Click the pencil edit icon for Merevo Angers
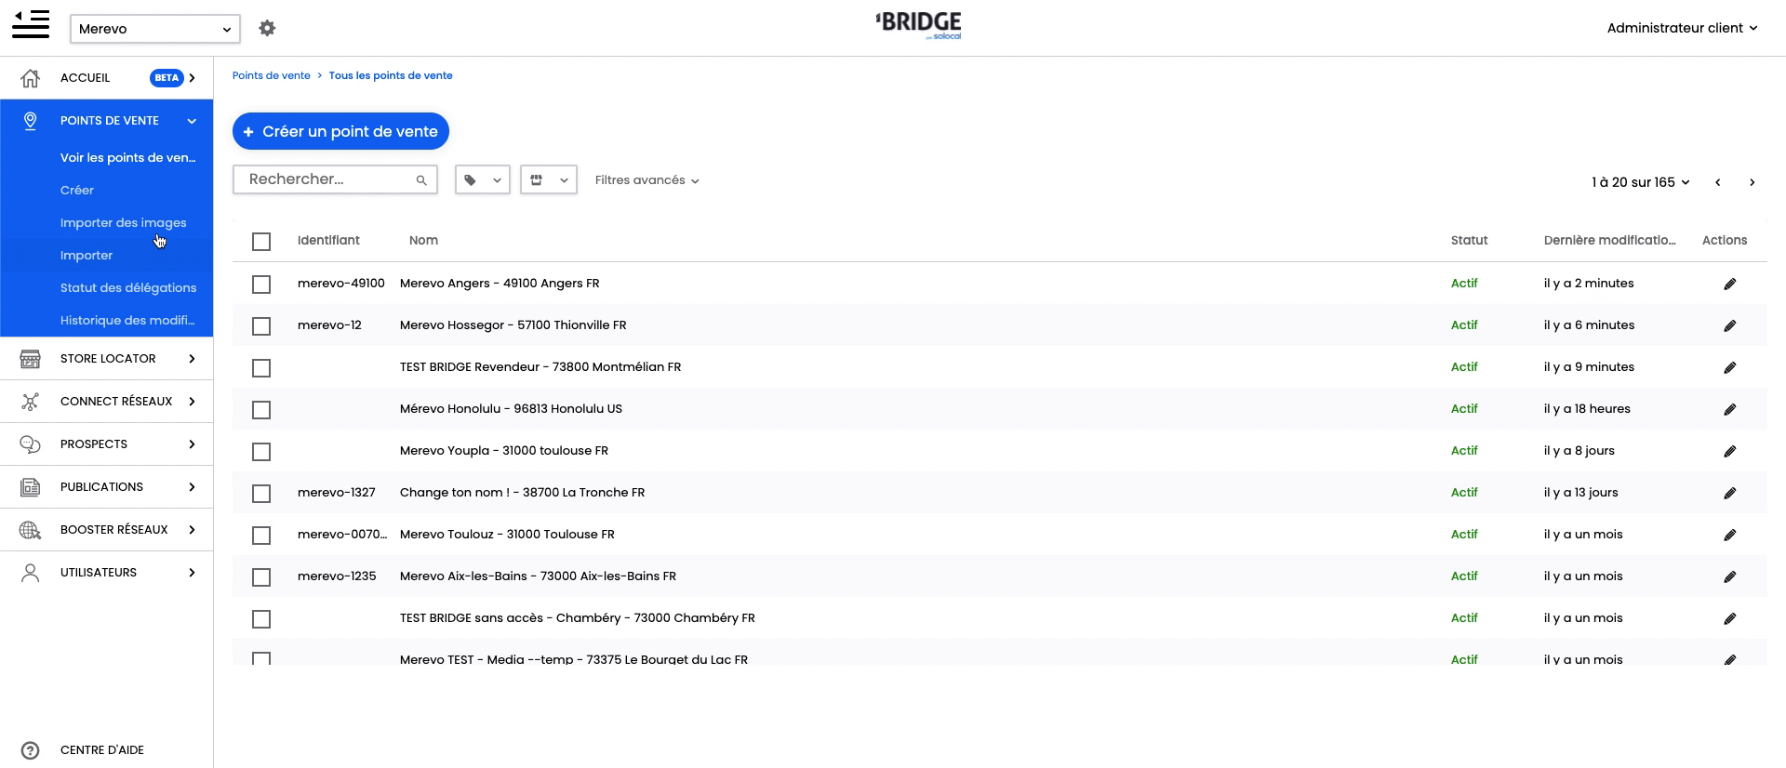1786x768 pixels. point(1729,284)
